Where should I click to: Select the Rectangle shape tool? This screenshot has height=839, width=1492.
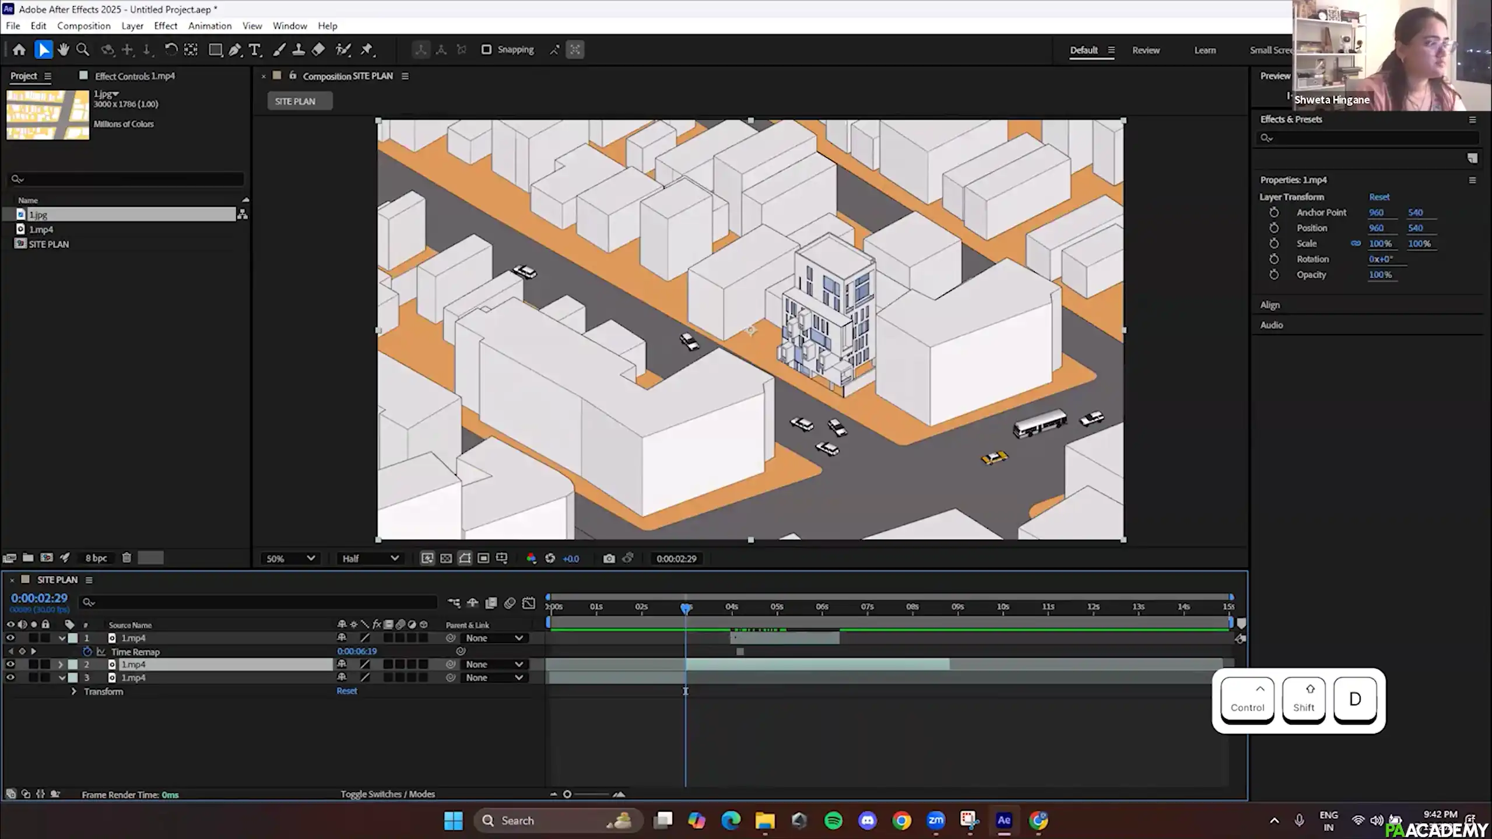(x=215, y=50)
